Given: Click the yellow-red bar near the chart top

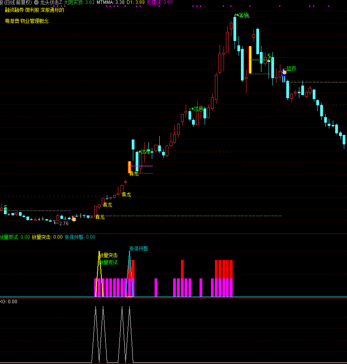Looking at the screenshot, I should point(250,60).
